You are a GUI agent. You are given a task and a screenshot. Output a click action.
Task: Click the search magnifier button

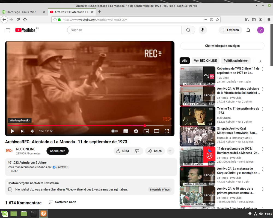pyautogui.click(x=188, y=30)
